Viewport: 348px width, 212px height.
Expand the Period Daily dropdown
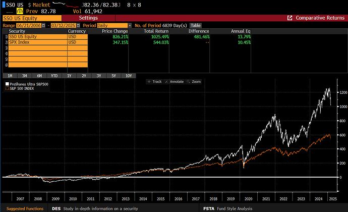pos(130,25)
